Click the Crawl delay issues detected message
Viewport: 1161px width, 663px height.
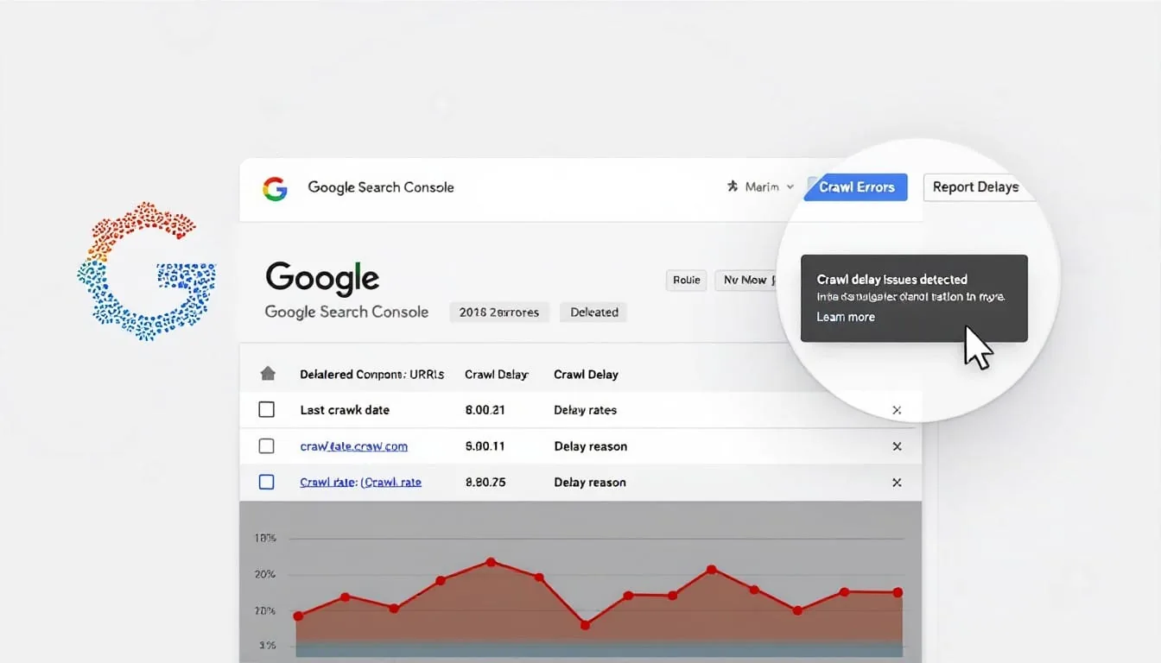point(891,280)
